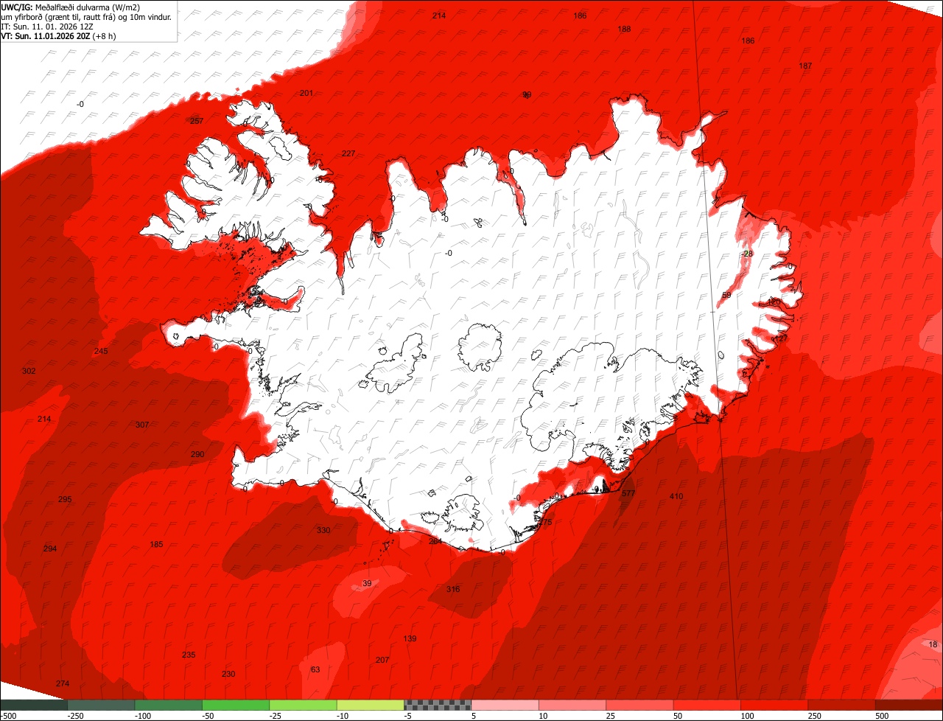This screenshot has width=943, height=721.
Task: Click the map value 577
Action: (x=628, y=493)
